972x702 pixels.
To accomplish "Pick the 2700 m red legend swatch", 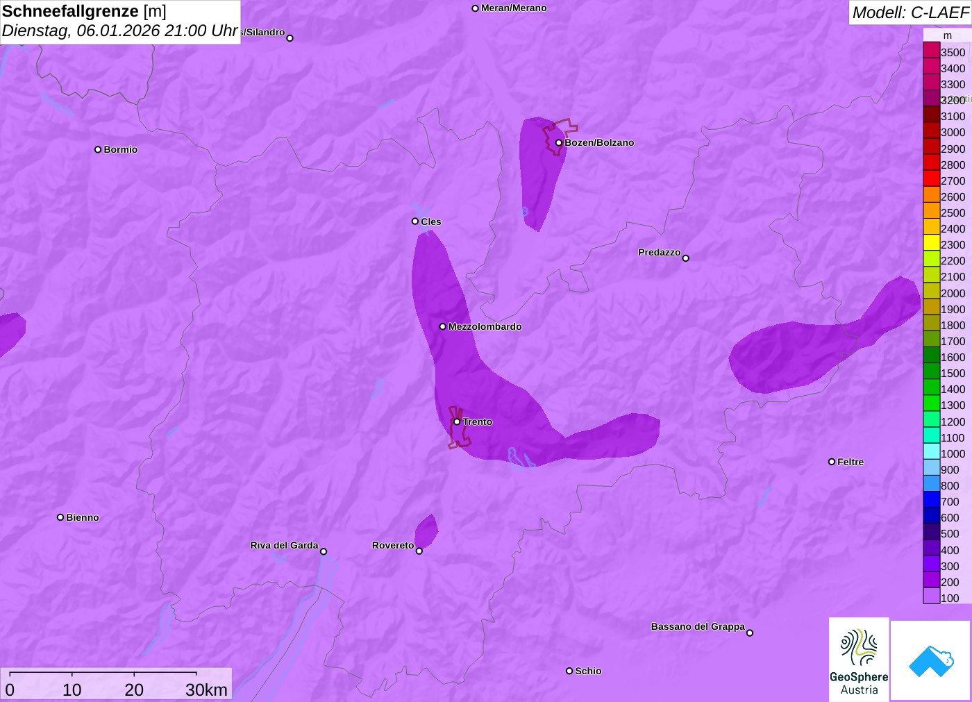I will (x=932, y=178).
